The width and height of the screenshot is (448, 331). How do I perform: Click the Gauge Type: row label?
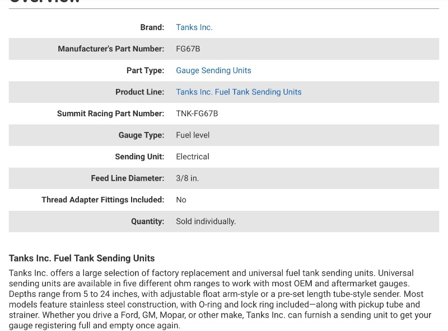pyautogui.click(x=141, y=135)
